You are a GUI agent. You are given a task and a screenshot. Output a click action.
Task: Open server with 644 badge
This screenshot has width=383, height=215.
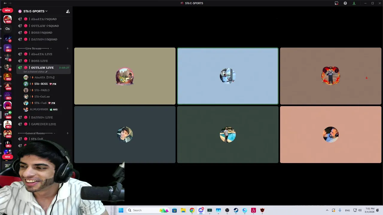coord(7,86)
